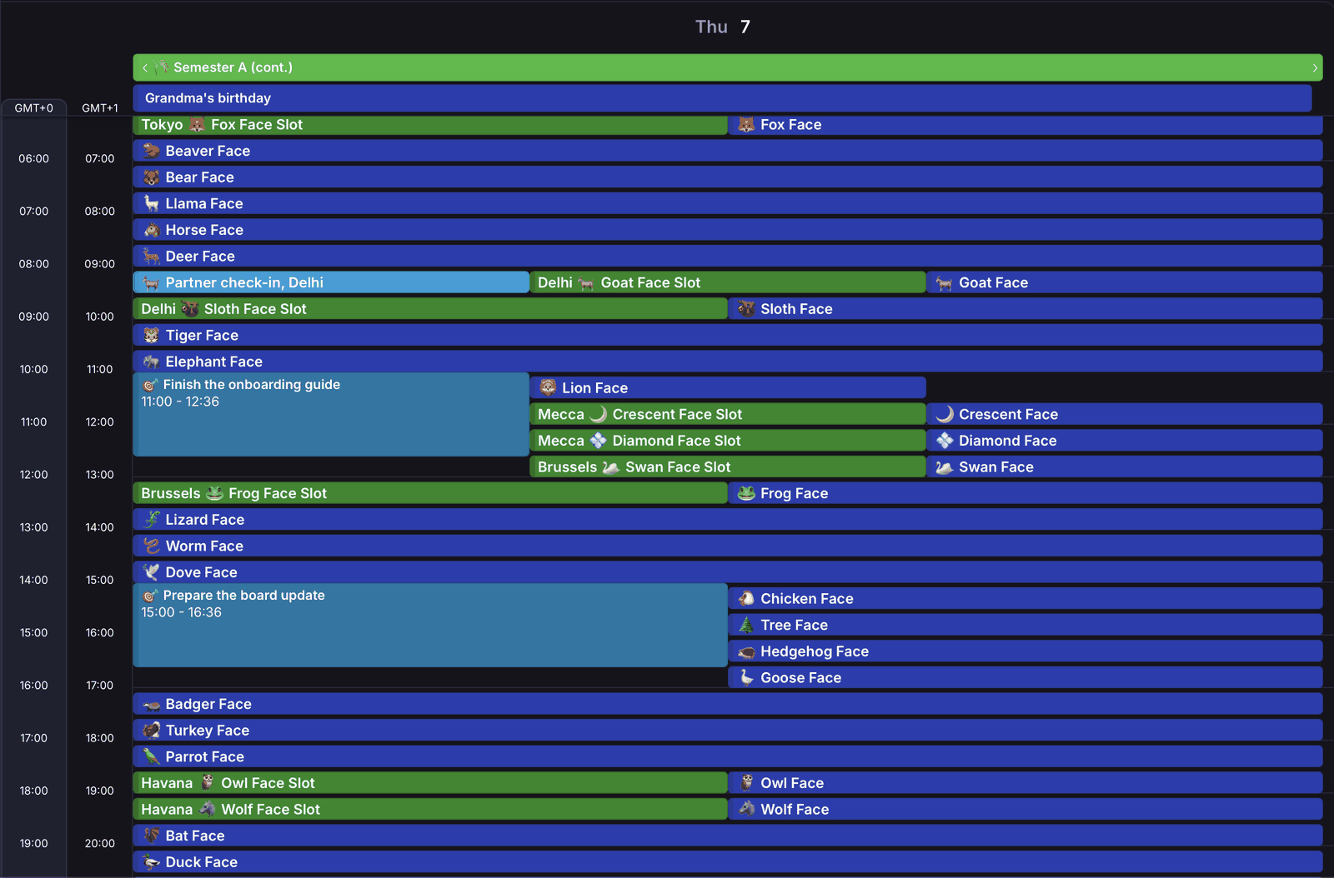The width and height of the screenshot is (1334, 878).
Task: Open the Delhi Goat Face Slot event
Action: point(728,282)
